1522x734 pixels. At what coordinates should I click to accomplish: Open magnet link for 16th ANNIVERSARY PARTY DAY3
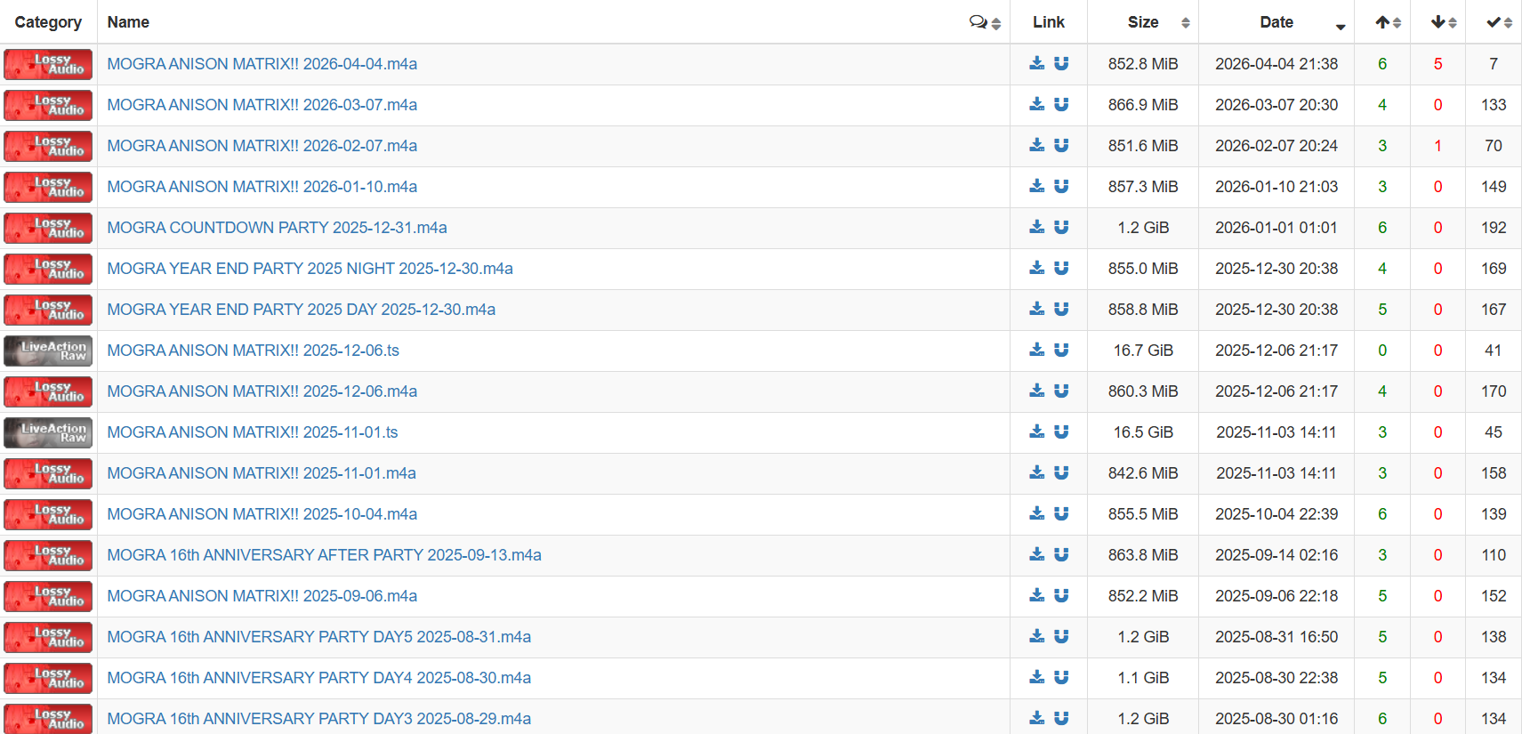click(1061, 718)
